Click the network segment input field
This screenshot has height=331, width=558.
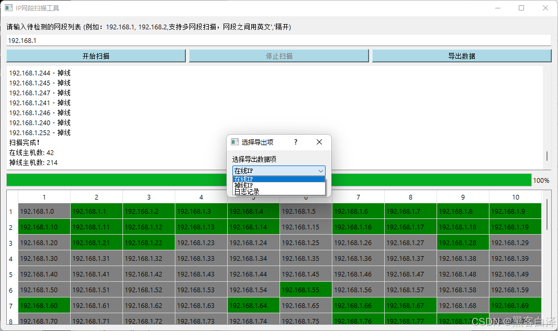coord(278,40)
